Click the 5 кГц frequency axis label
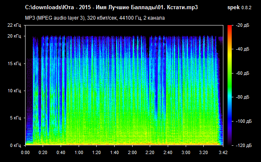Viewport: 261px width, 162px height. click(x=15, y=118)
